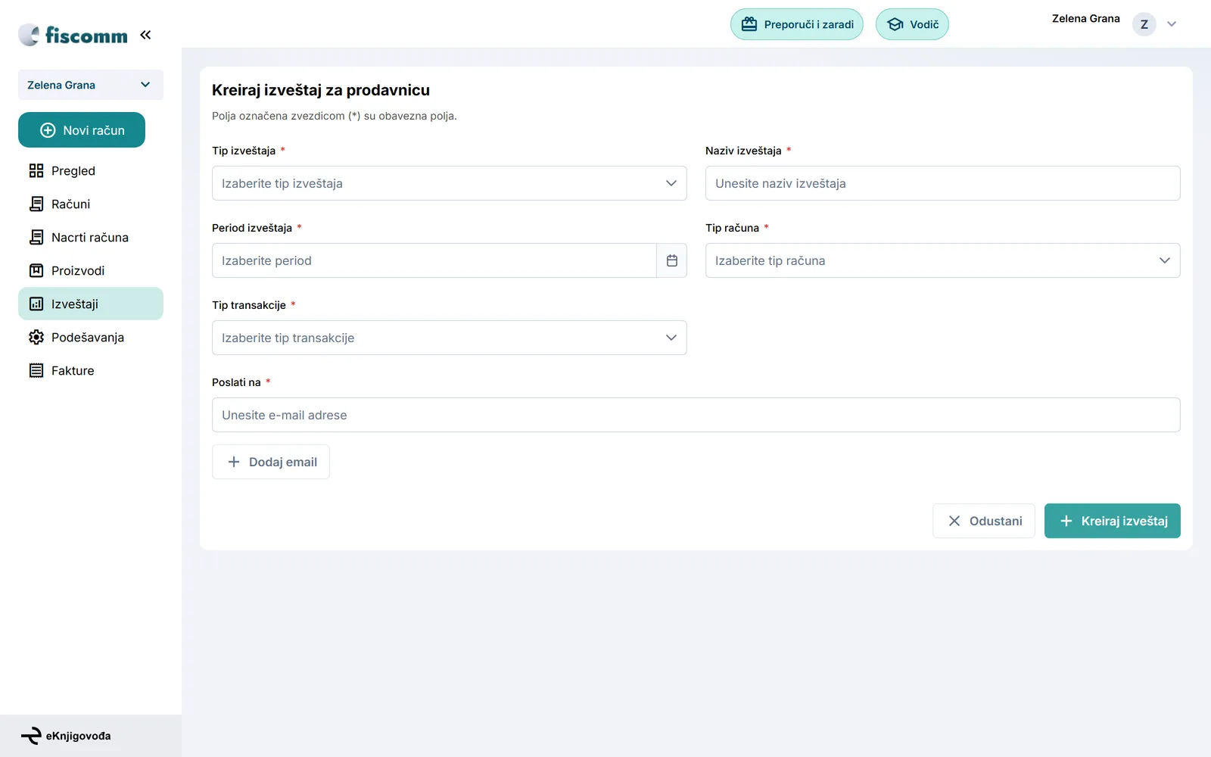
Task: Click the Fakture list icon
Action: [36, 371]
